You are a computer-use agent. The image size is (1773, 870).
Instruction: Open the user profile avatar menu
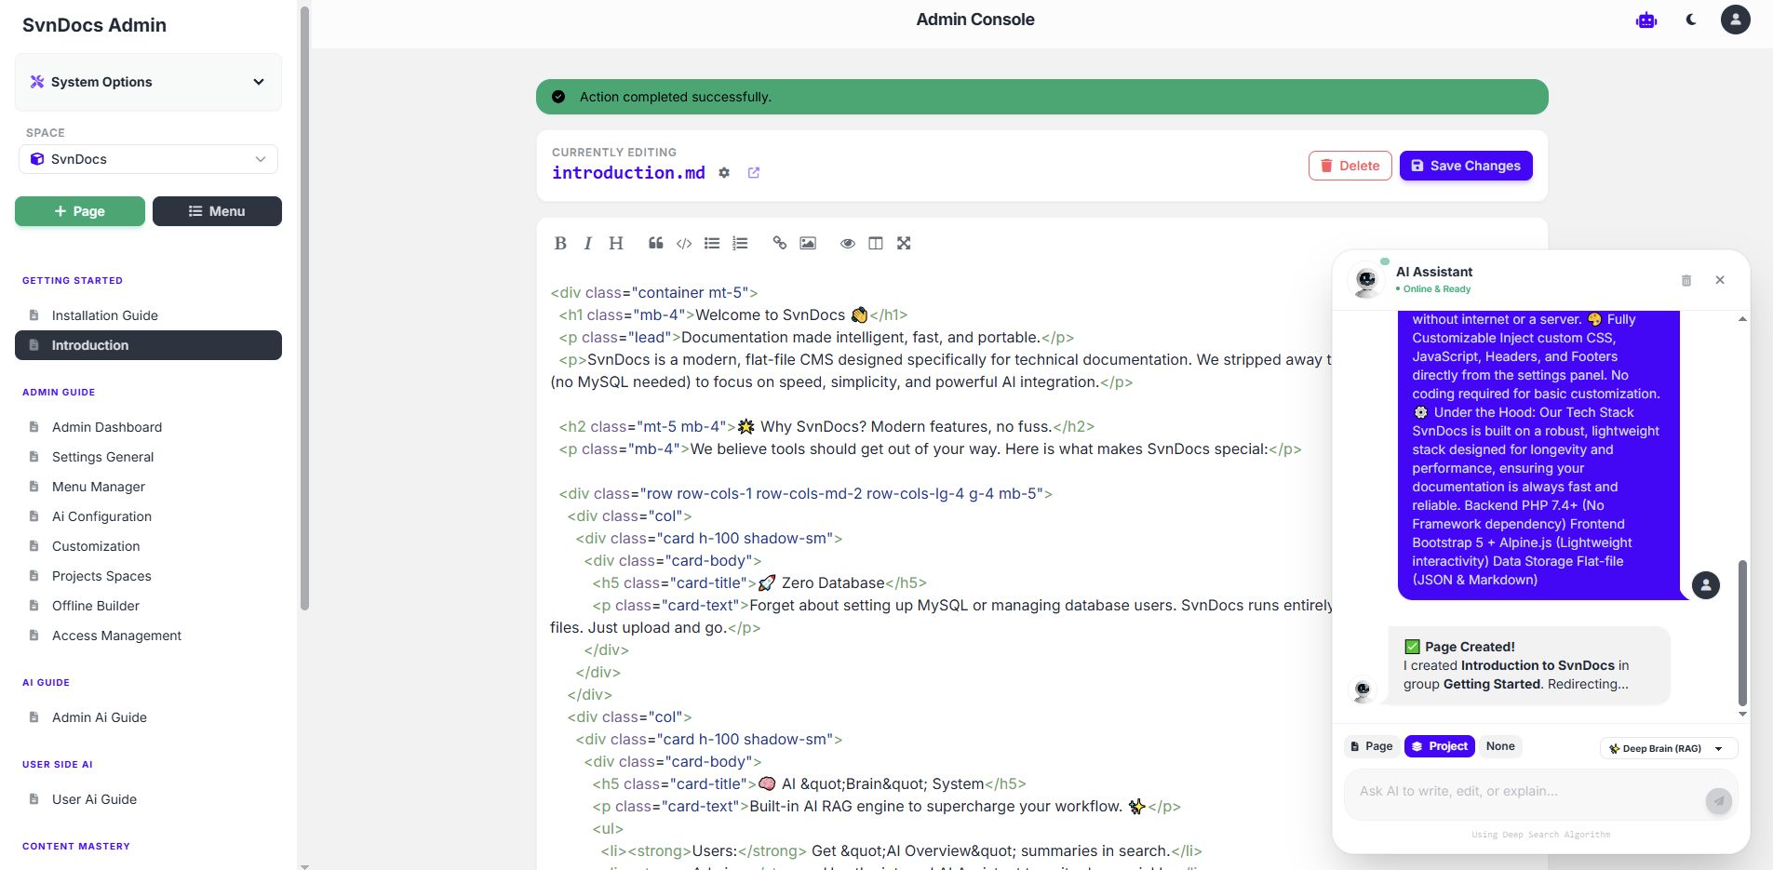click(x=1736, y=20)
